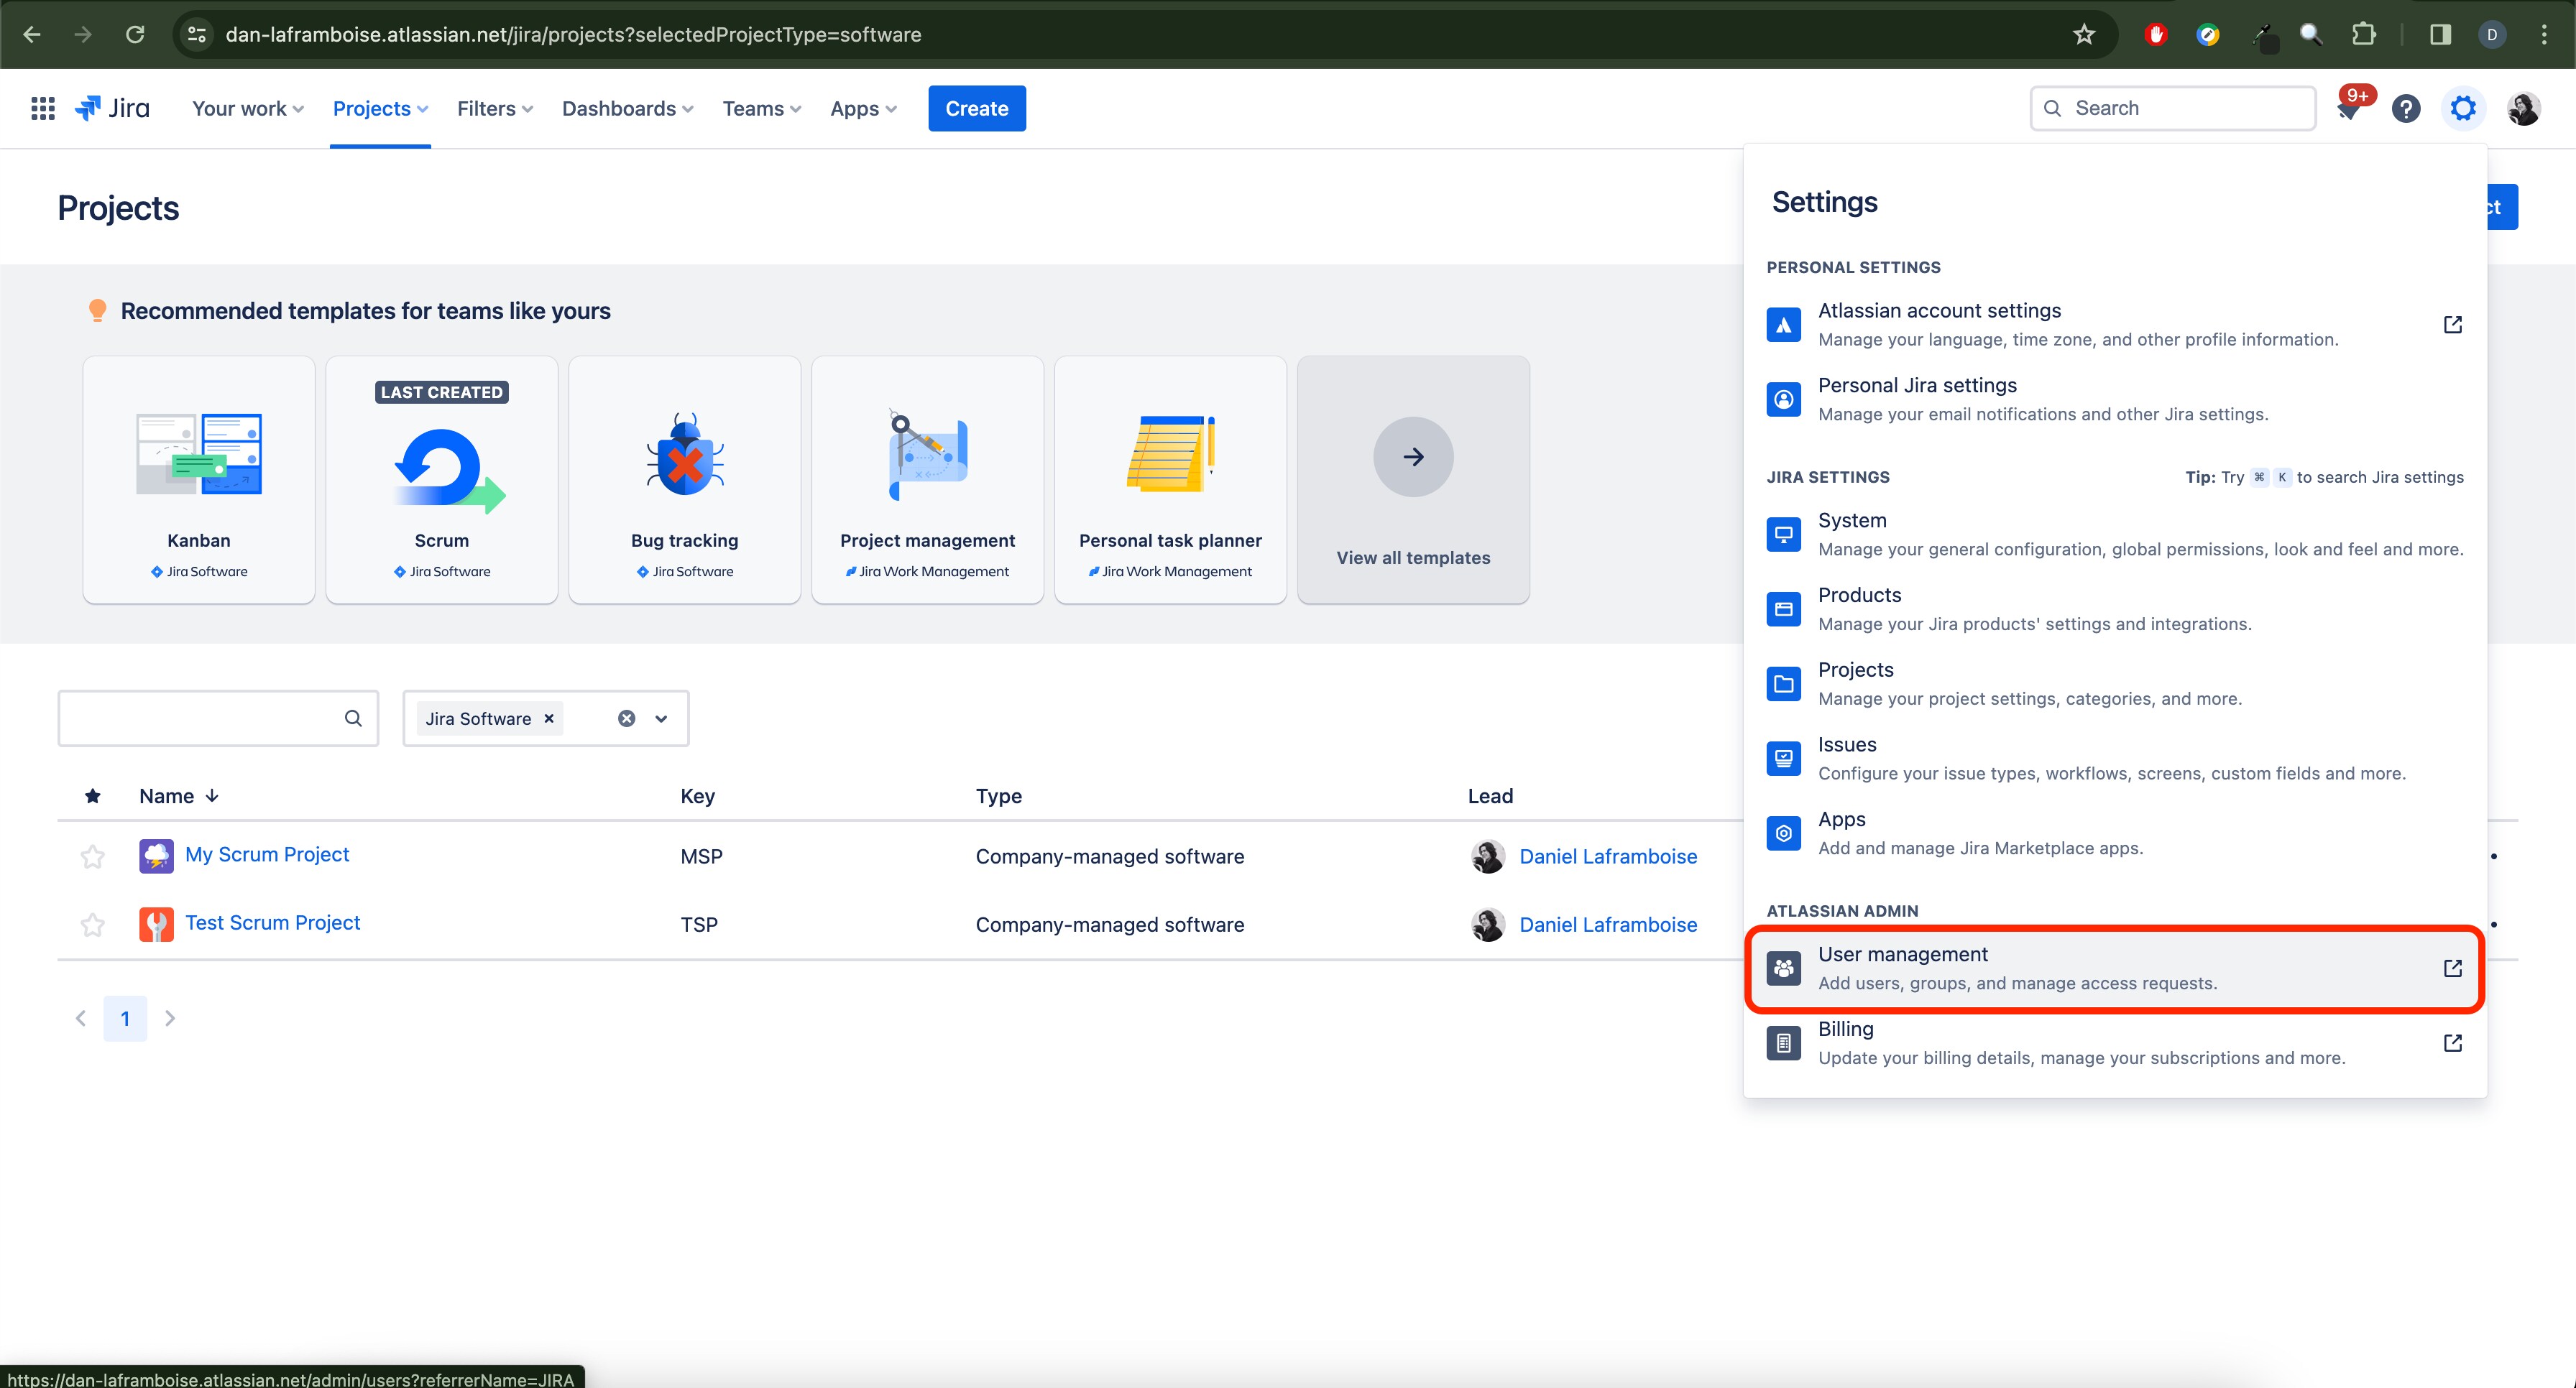Viewport: 2576px width, 1388px height.
Task: Open the notifications bell with 9+ badge
Action: click(2350, 108)
